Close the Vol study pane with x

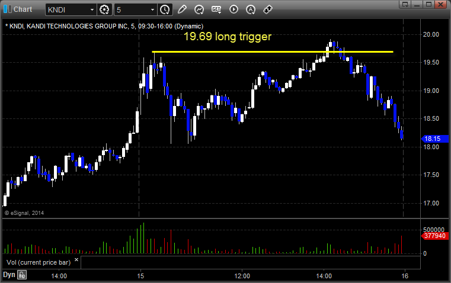click(76, 260)
